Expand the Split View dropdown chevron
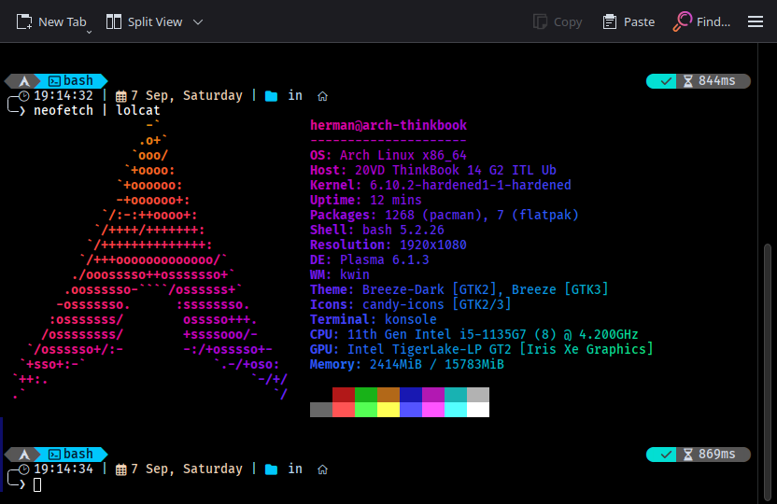The width and height of the screenshot is (777, 504). 198,21
